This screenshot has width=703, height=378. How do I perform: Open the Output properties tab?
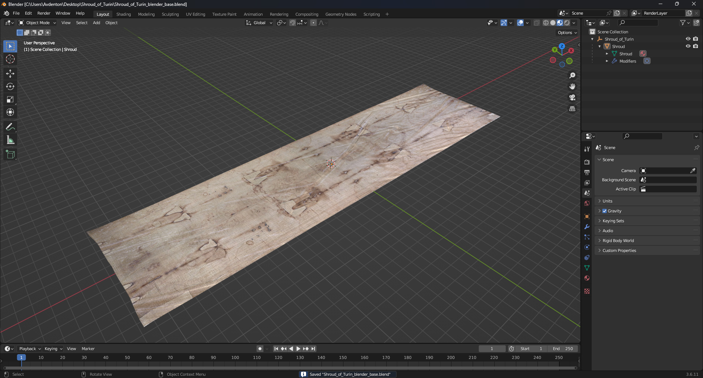(x=587, y=172)
